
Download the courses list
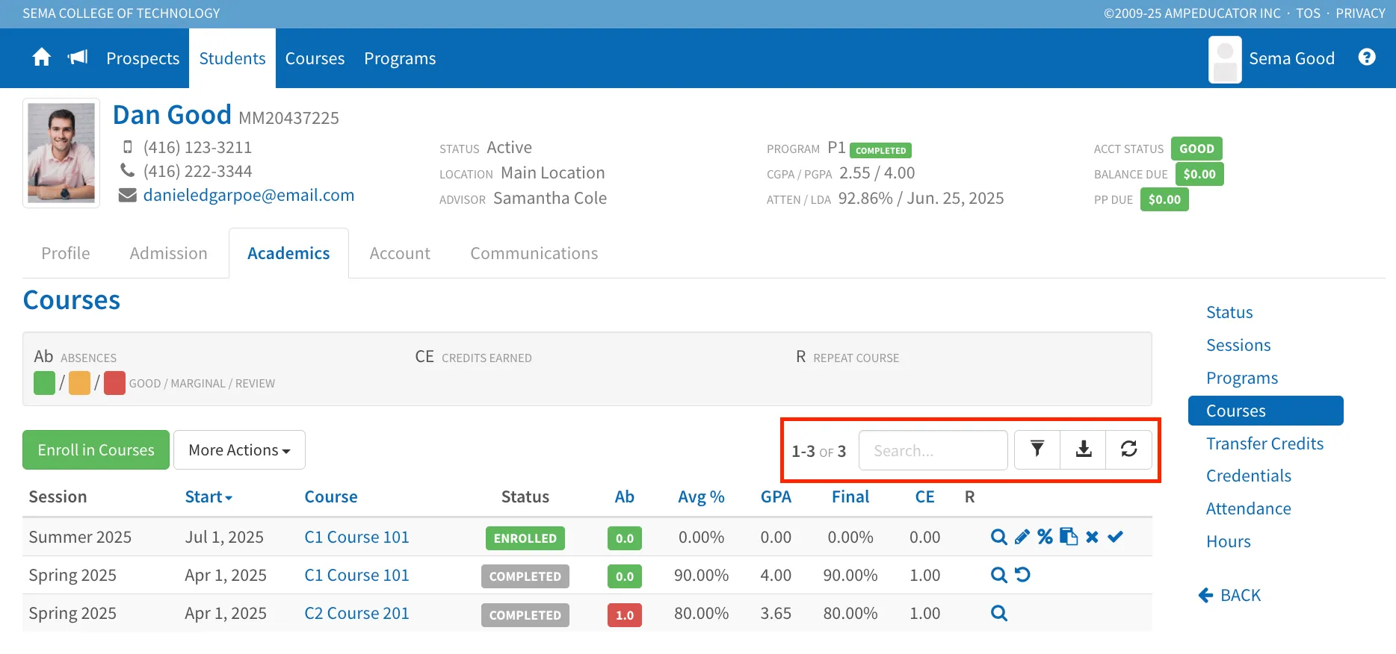[1084, 449]
